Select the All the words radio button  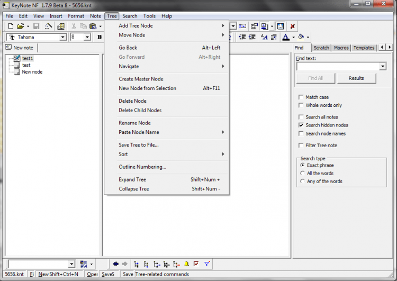[x=302, y=173]
